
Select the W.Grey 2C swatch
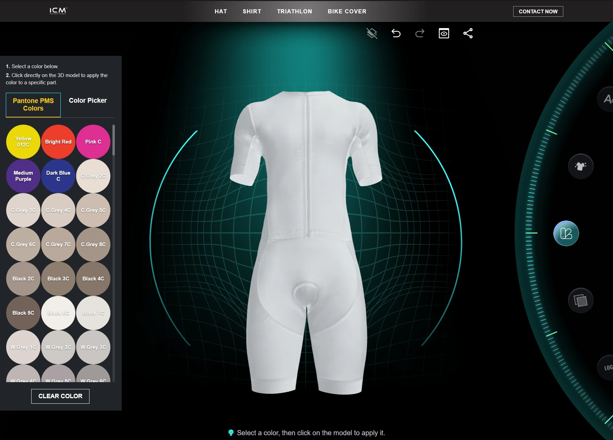[x=58, y=347]
